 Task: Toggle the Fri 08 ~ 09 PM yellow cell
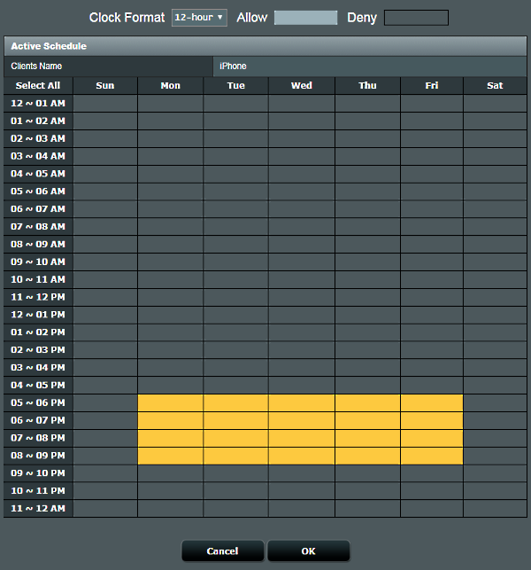(432, 456)
